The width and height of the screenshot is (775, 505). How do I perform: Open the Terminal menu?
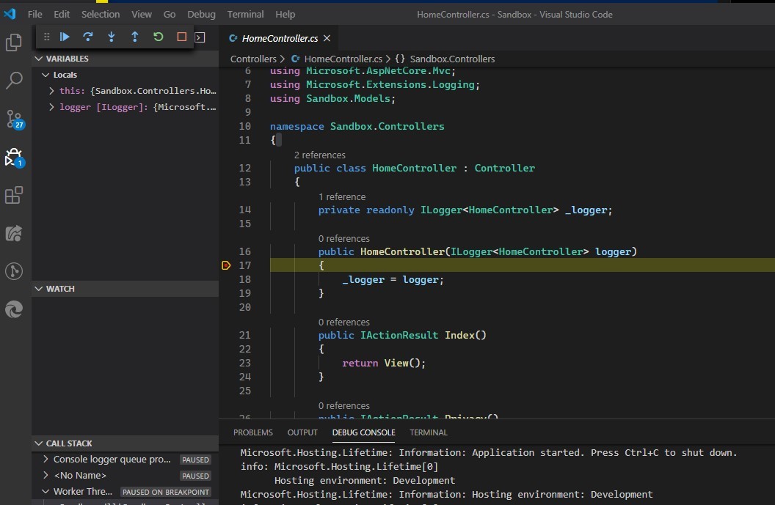click(245, 15)
